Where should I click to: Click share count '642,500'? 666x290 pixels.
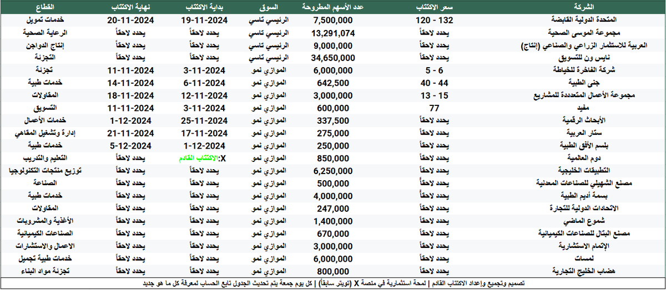pyautogui.click(x=334, y=83)
